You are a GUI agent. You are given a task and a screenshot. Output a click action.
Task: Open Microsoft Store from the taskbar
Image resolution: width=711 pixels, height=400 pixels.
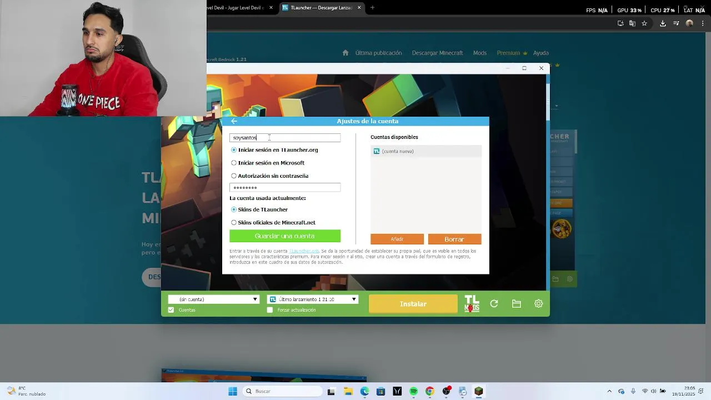[380, 391]
